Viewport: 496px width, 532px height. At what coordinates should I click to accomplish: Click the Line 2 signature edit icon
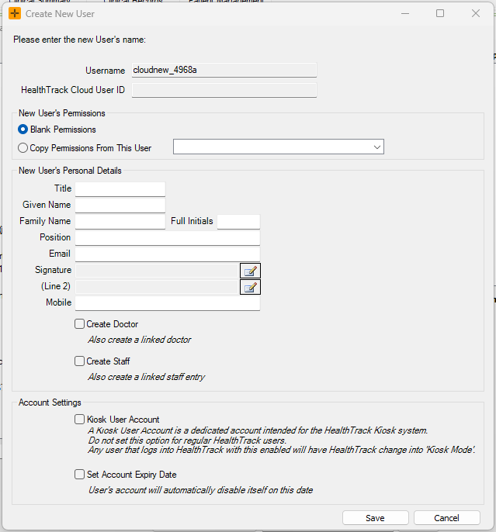tap(250, 287)
